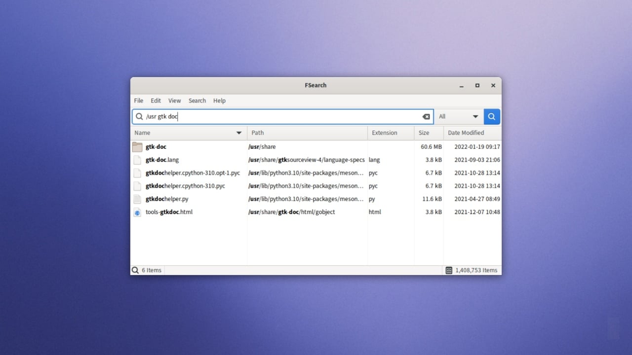632x355 pixels.
Task: Open the Search menu
Action: pyautogui.click(x=197, y=101)
